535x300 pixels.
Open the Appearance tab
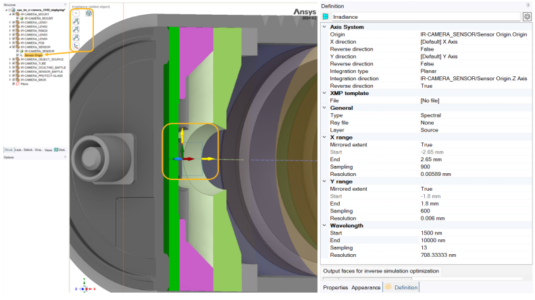point(365,287)
